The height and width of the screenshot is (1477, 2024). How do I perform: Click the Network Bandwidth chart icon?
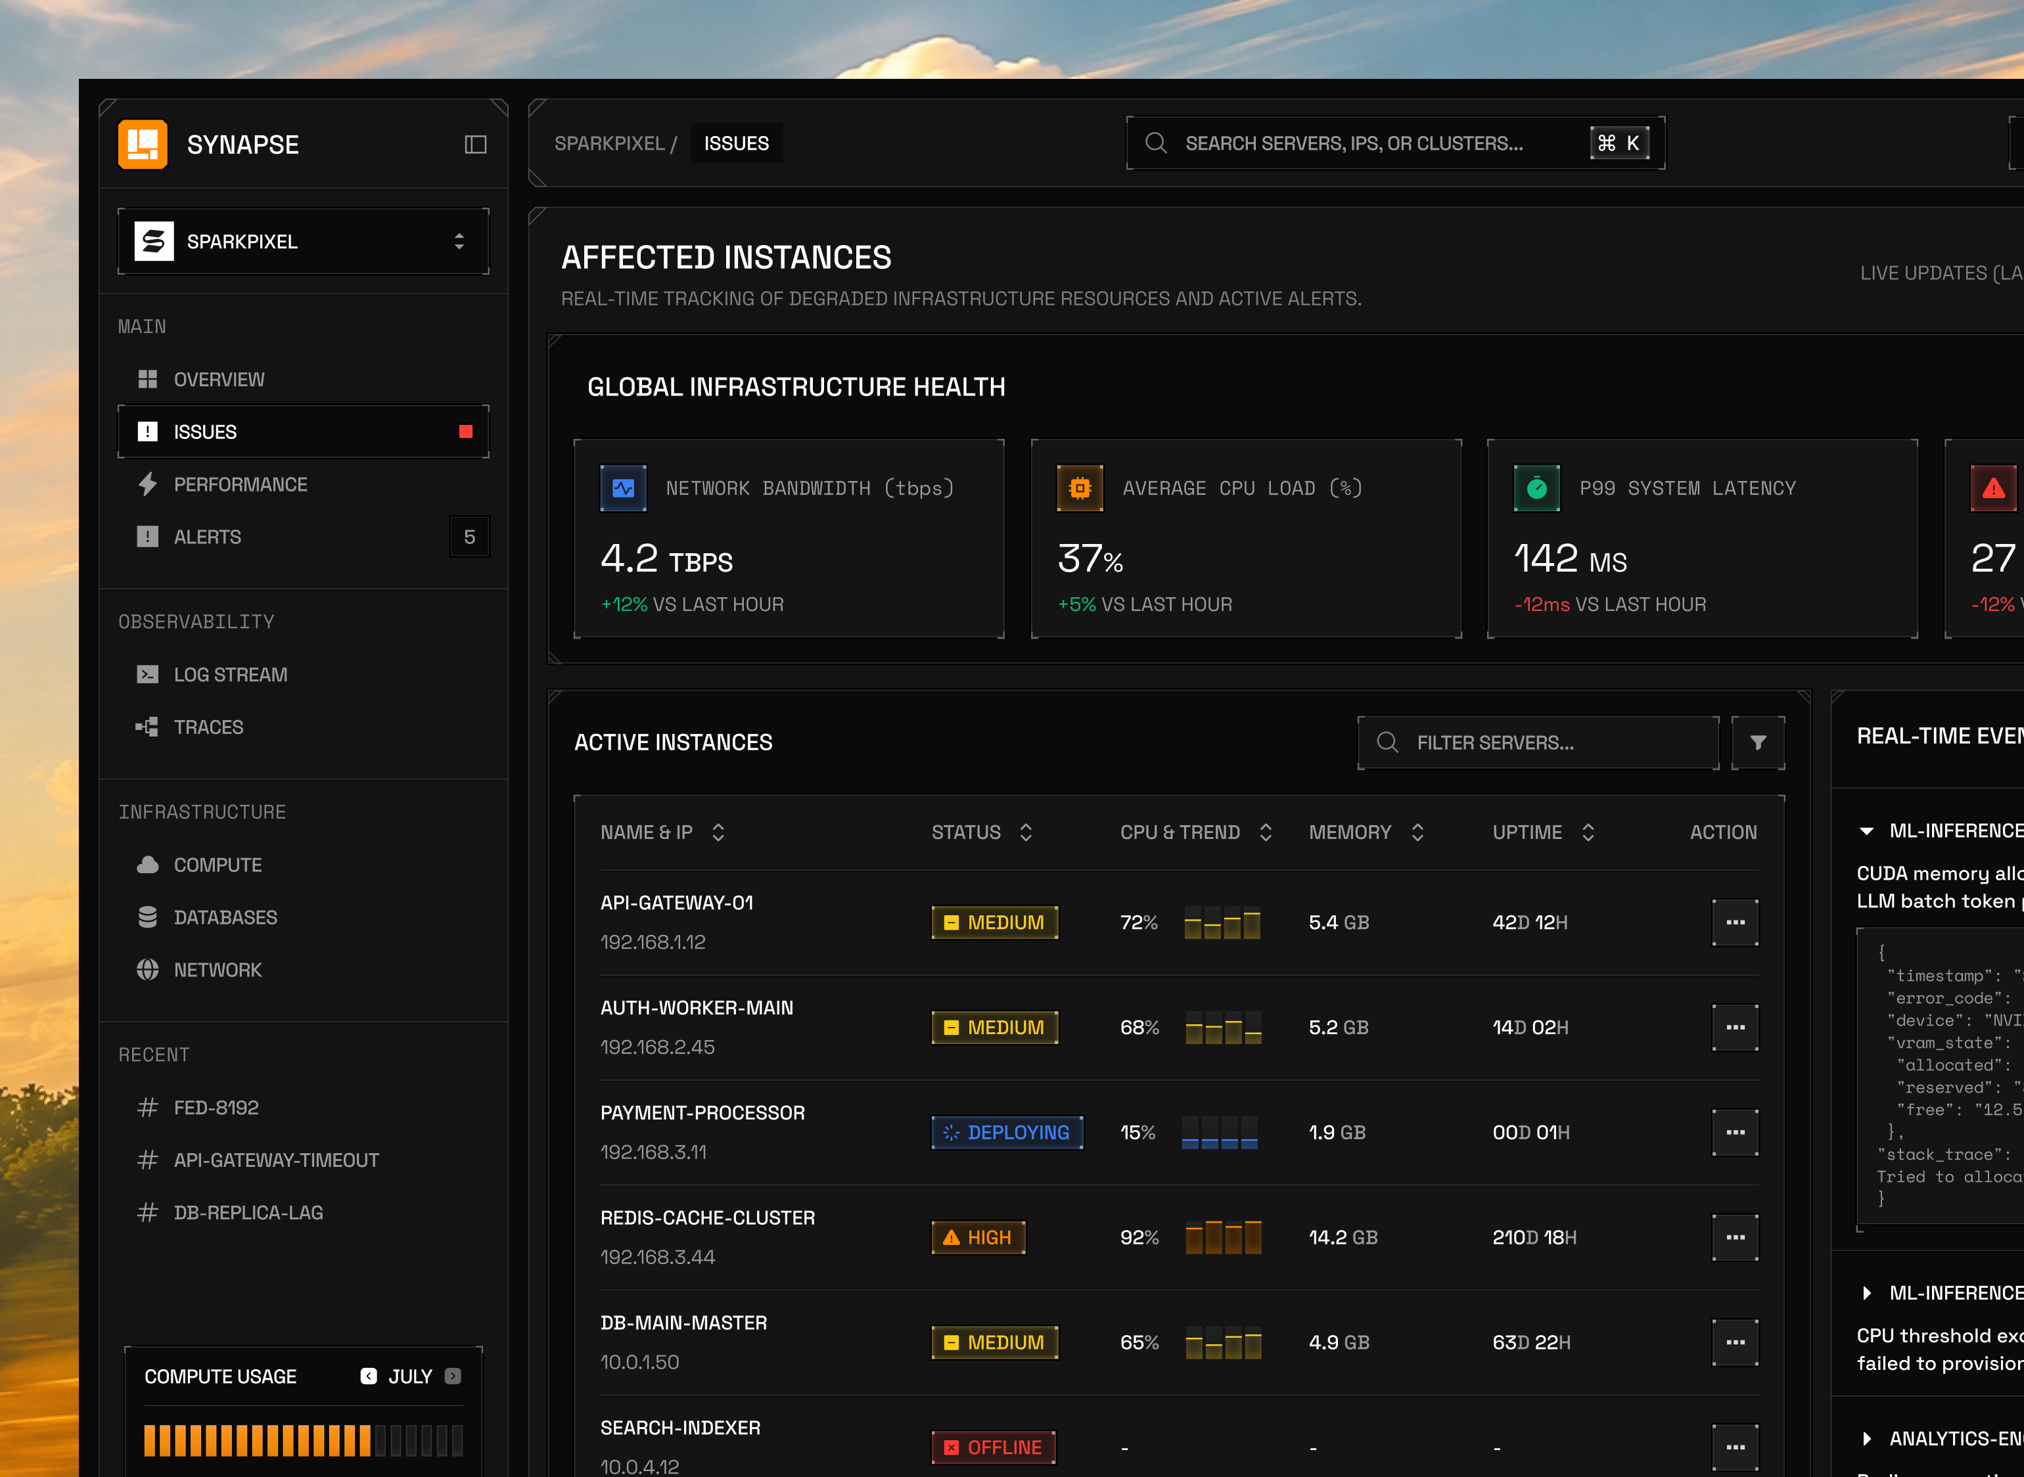pos(623,488)
